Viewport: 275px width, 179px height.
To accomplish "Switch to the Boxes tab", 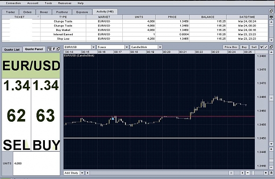I will (44, 12).
